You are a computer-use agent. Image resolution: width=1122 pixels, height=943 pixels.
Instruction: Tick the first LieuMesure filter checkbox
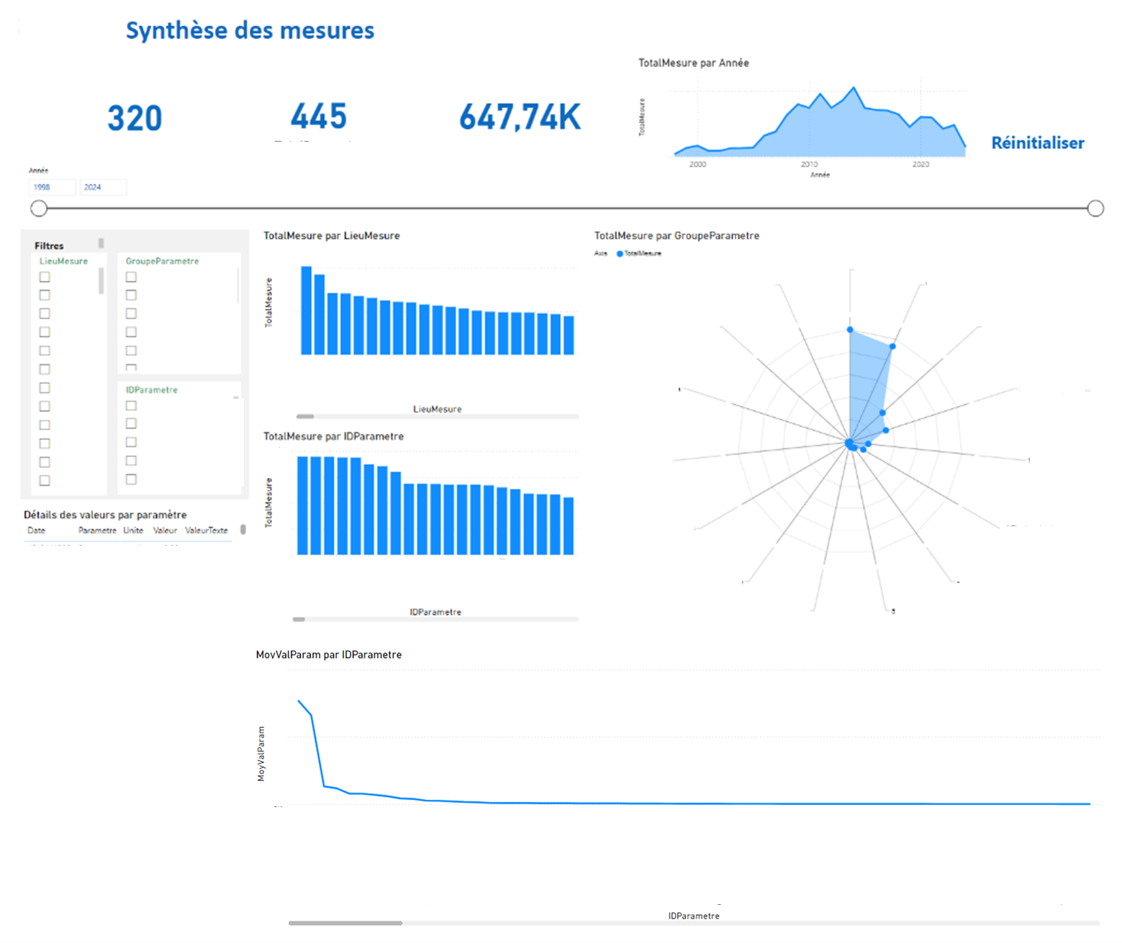(x=45, y=277)
